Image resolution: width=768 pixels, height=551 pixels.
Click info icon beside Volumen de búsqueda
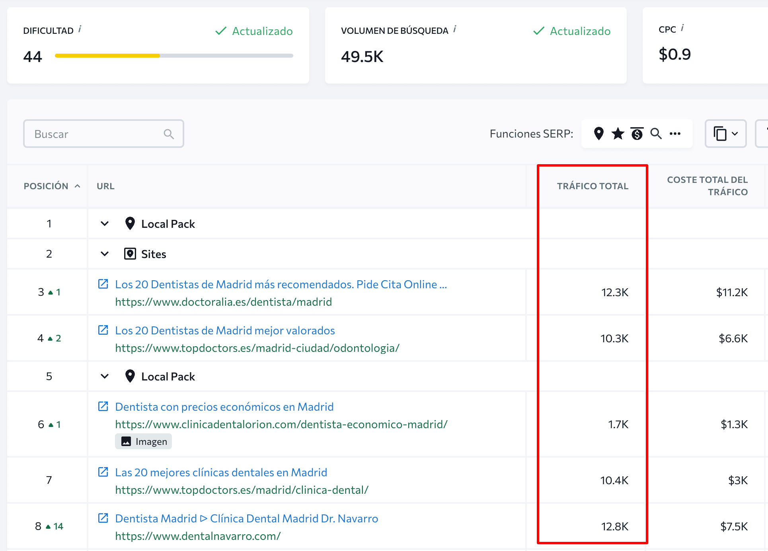pyautogui.click(x=455, y=29)
